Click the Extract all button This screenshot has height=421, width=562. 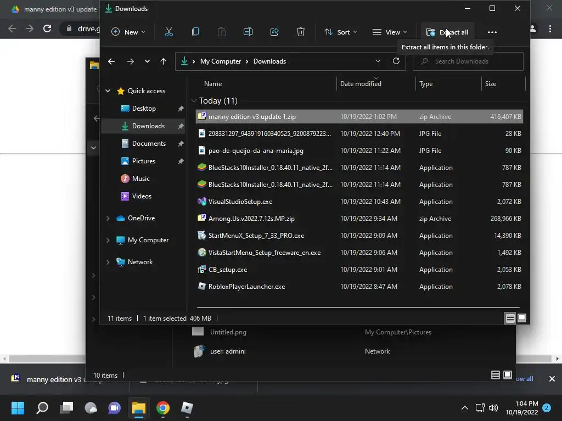click(x=447, y=32)
